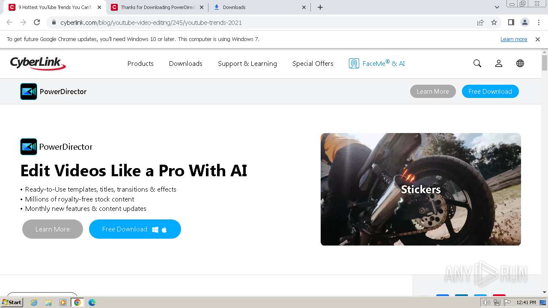The width and height of the screenshot is (548, 308).
Task: Click the PowerDirector text in sub-header
Action: [x=63, y=92]
